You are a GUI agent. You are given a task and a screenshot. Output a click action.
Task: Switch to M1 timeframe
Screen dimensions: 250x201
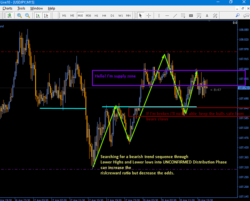coord(64,16)
